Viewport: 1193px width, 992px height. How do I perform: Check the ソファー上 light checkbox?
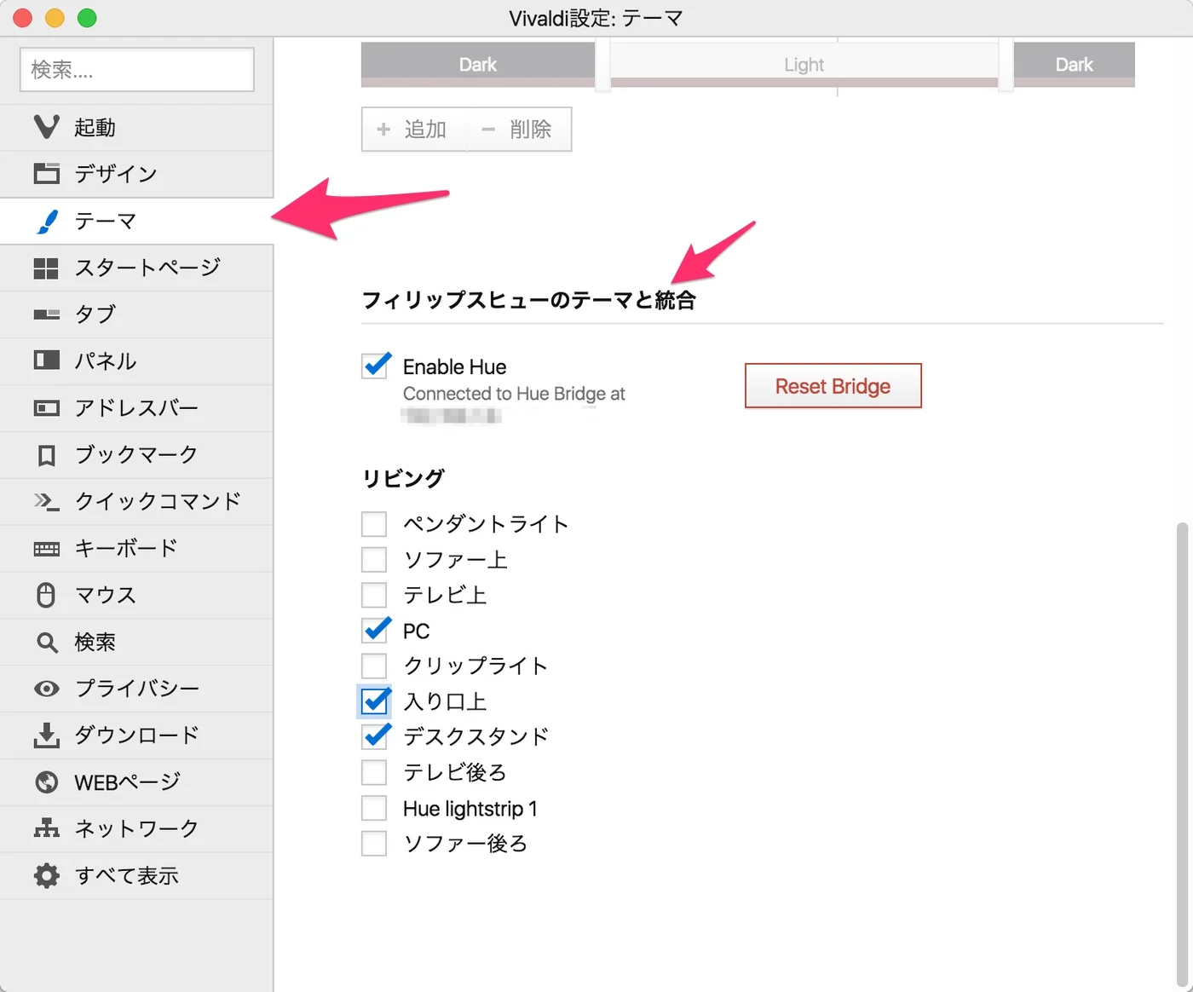374,559
